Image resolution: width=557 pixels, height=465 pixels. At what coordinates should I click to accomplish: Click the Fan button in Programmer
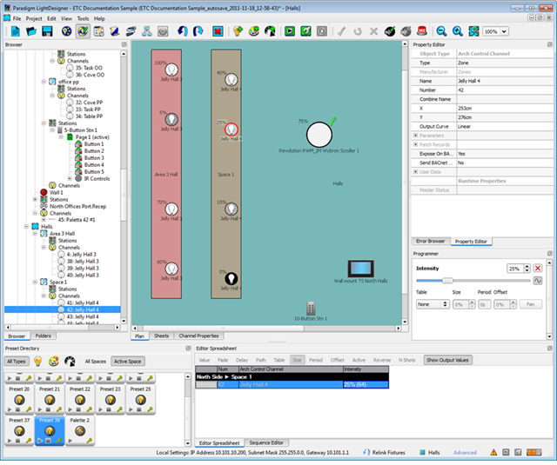(x=530, y=304)
